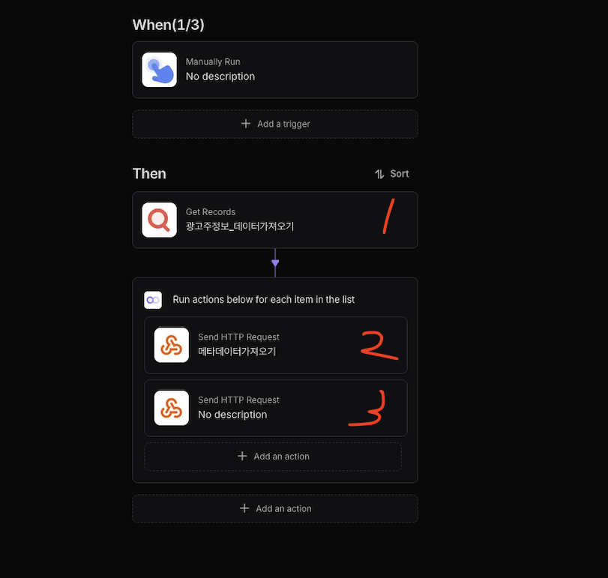Screen dimensions: 608x578
Task: Add a trigger to the workflow
Action: pos(275,124)
